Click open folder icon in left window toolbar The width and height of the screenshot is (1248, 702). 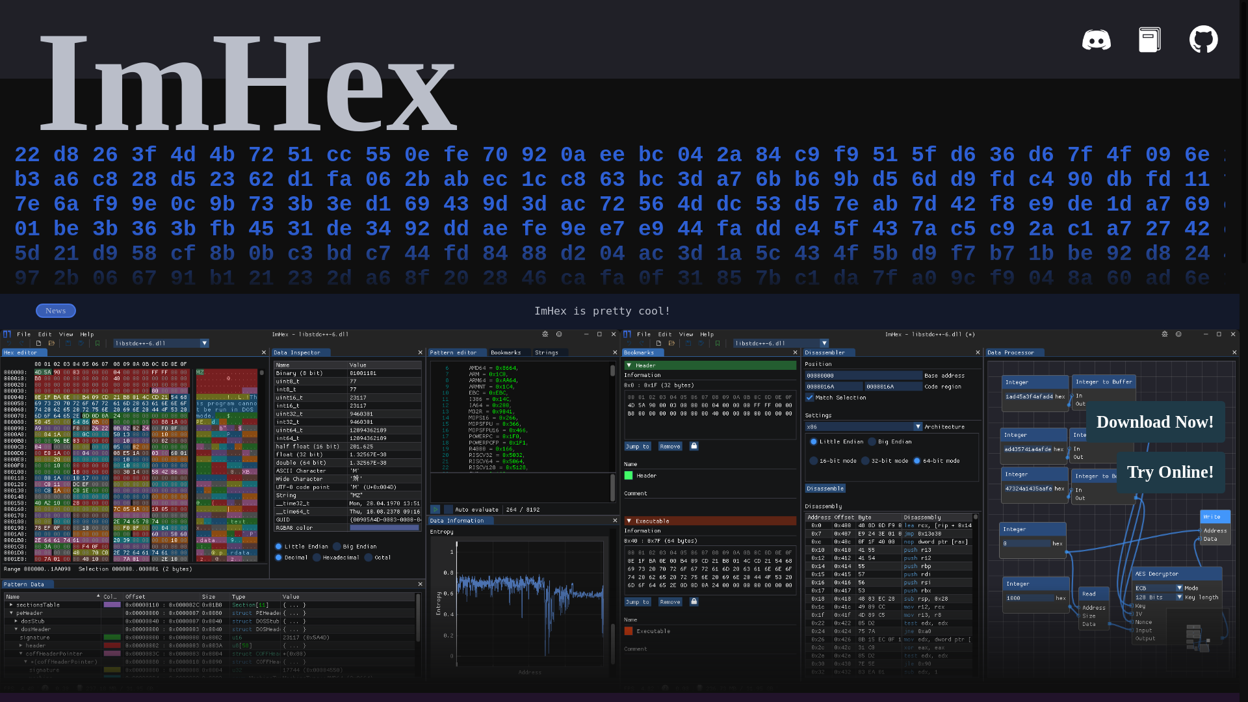coord(51,343)
